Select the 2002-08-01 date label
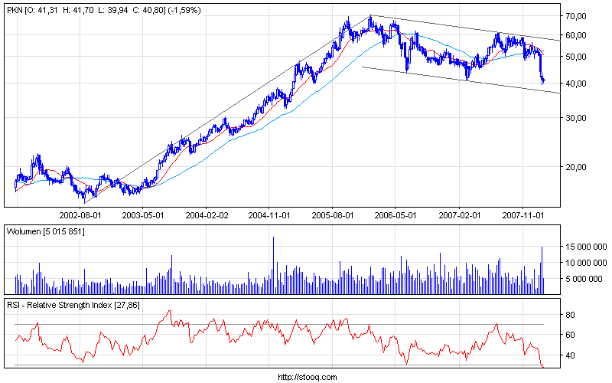The width and height of the screenshot is (612, 383). 80,215
